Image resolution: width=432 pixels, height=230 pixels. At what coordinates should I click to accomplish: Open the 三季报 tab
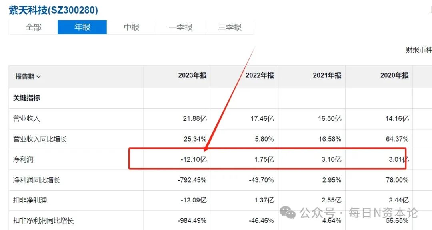coord(230,27)
